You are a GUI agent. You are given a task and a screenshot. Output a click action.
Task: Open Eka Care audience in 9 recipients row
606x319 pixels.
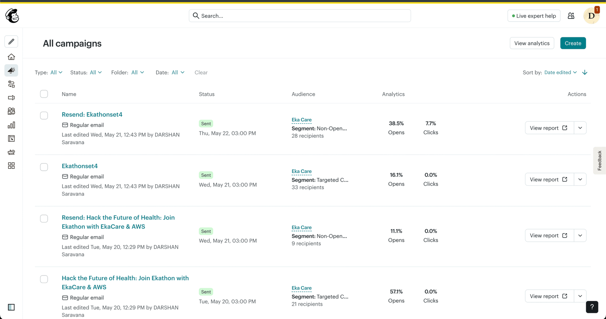(301, 227)
